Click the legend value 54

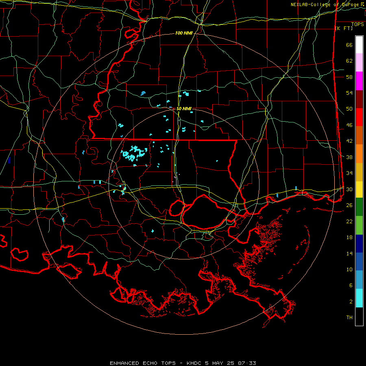[349, 93]
